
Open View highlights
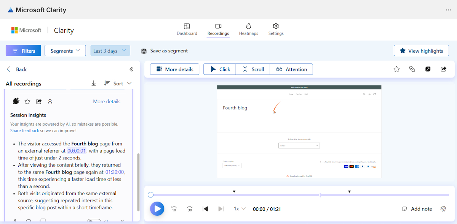[x=421, y=50]
